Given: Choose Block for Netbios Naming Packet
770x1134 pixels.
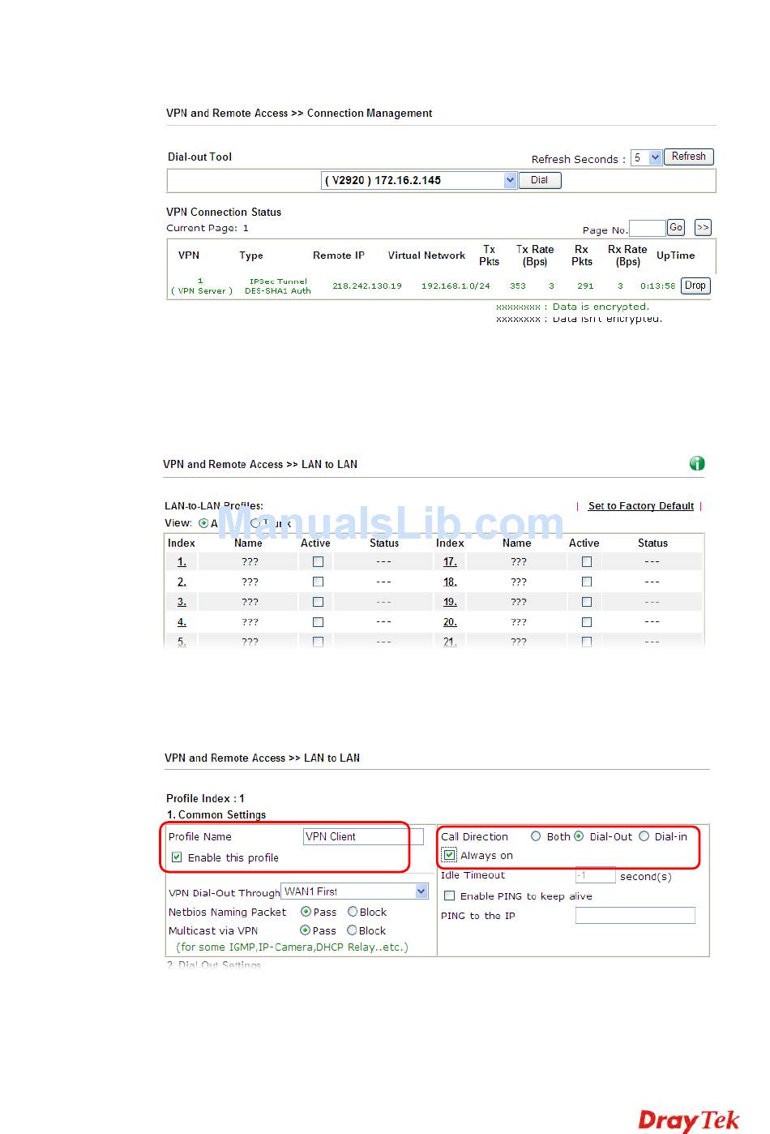Looking at the screenshot, I should (353, 912).
